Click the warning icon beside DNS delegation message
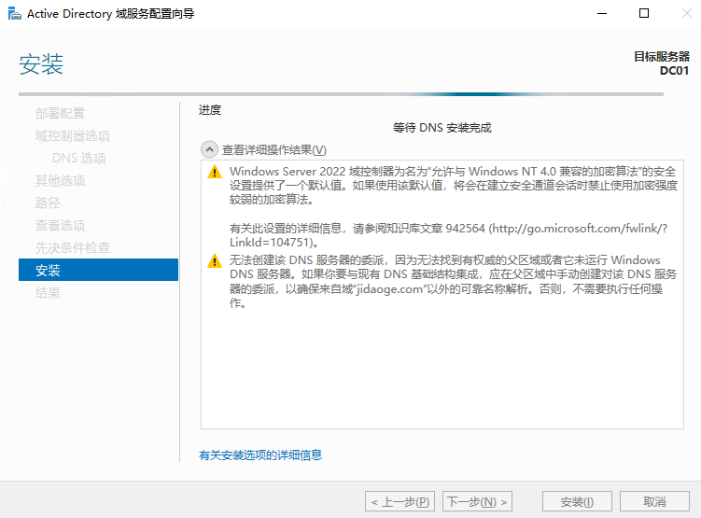This screenshot has width=701, height=518. (215, 260)
